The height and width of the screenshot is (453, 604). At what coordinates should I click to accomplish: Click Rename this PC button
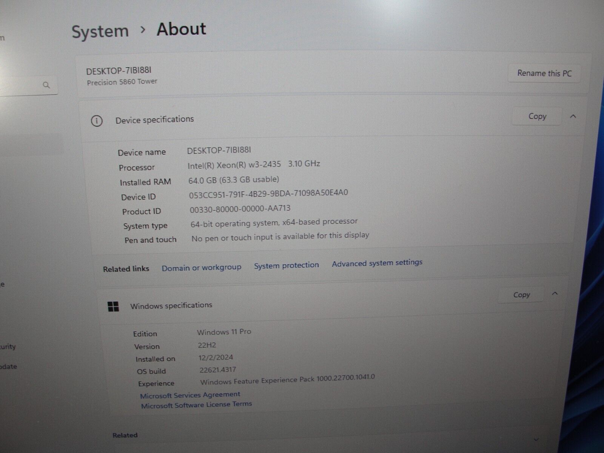[544, 73]
